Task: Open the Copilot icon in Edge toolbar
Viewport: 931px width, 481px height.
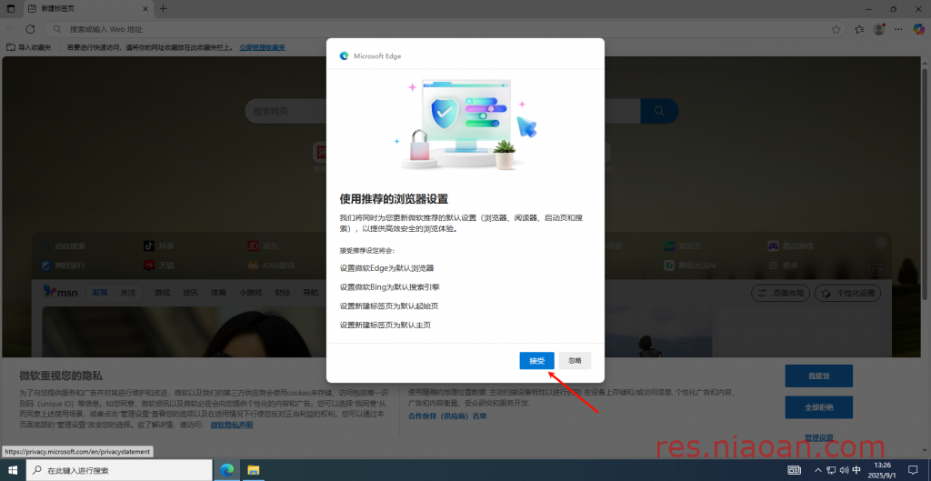Action: 918,28
